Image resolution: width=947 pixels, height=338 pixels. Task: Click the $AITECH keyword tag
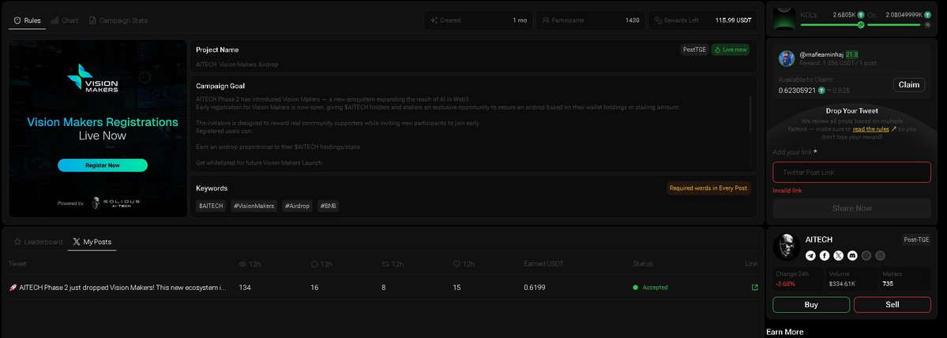[x=211, y=206]
